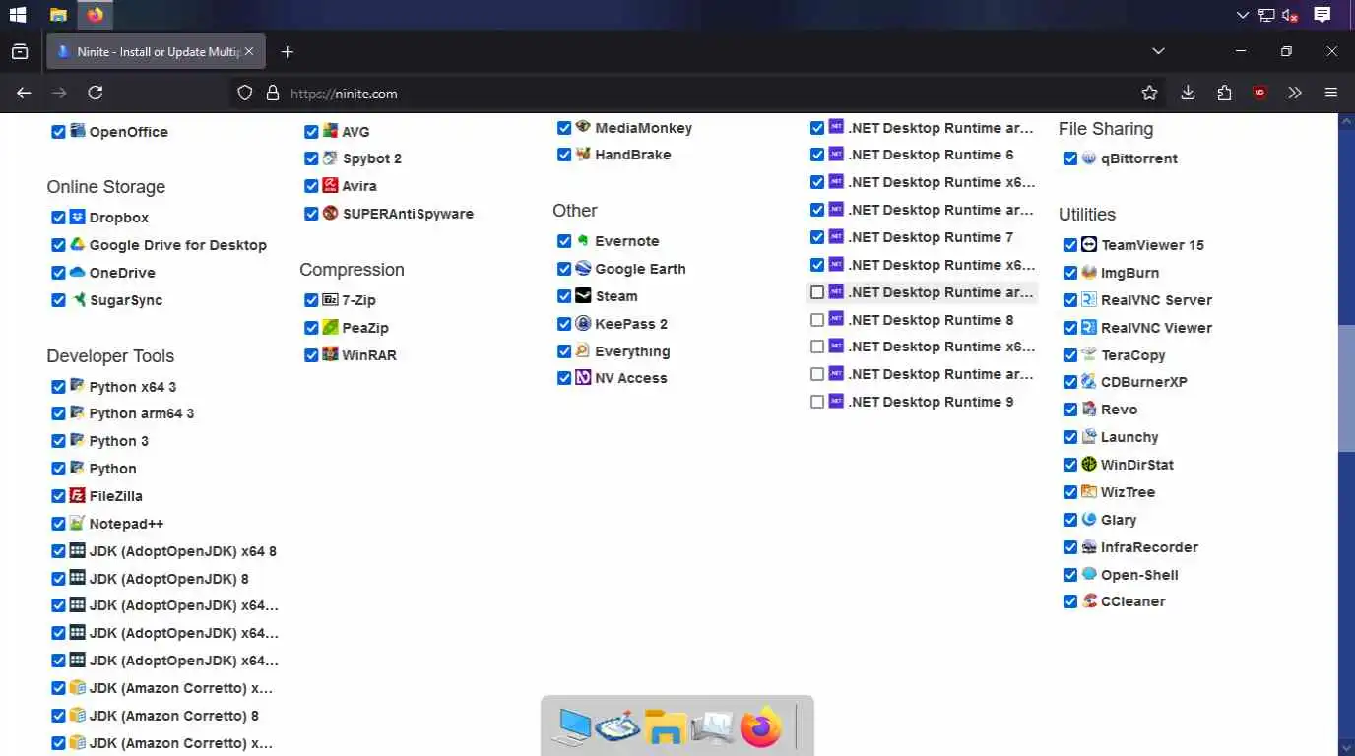Uncheck the MediaMonkey checkbox

(x=564, y=128)
